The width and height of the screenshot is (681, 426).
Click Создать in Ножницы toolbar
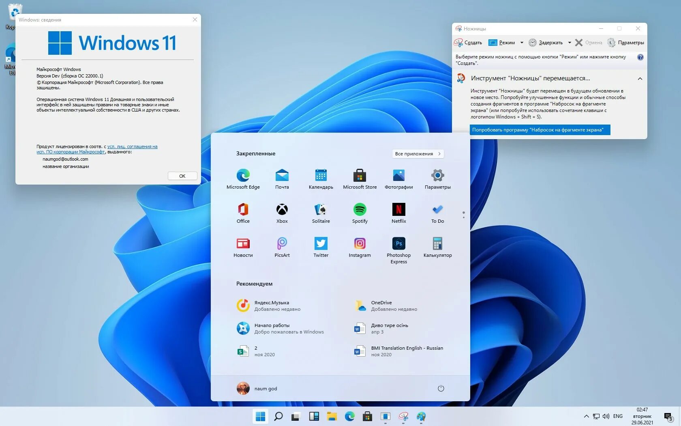[468, 43]
